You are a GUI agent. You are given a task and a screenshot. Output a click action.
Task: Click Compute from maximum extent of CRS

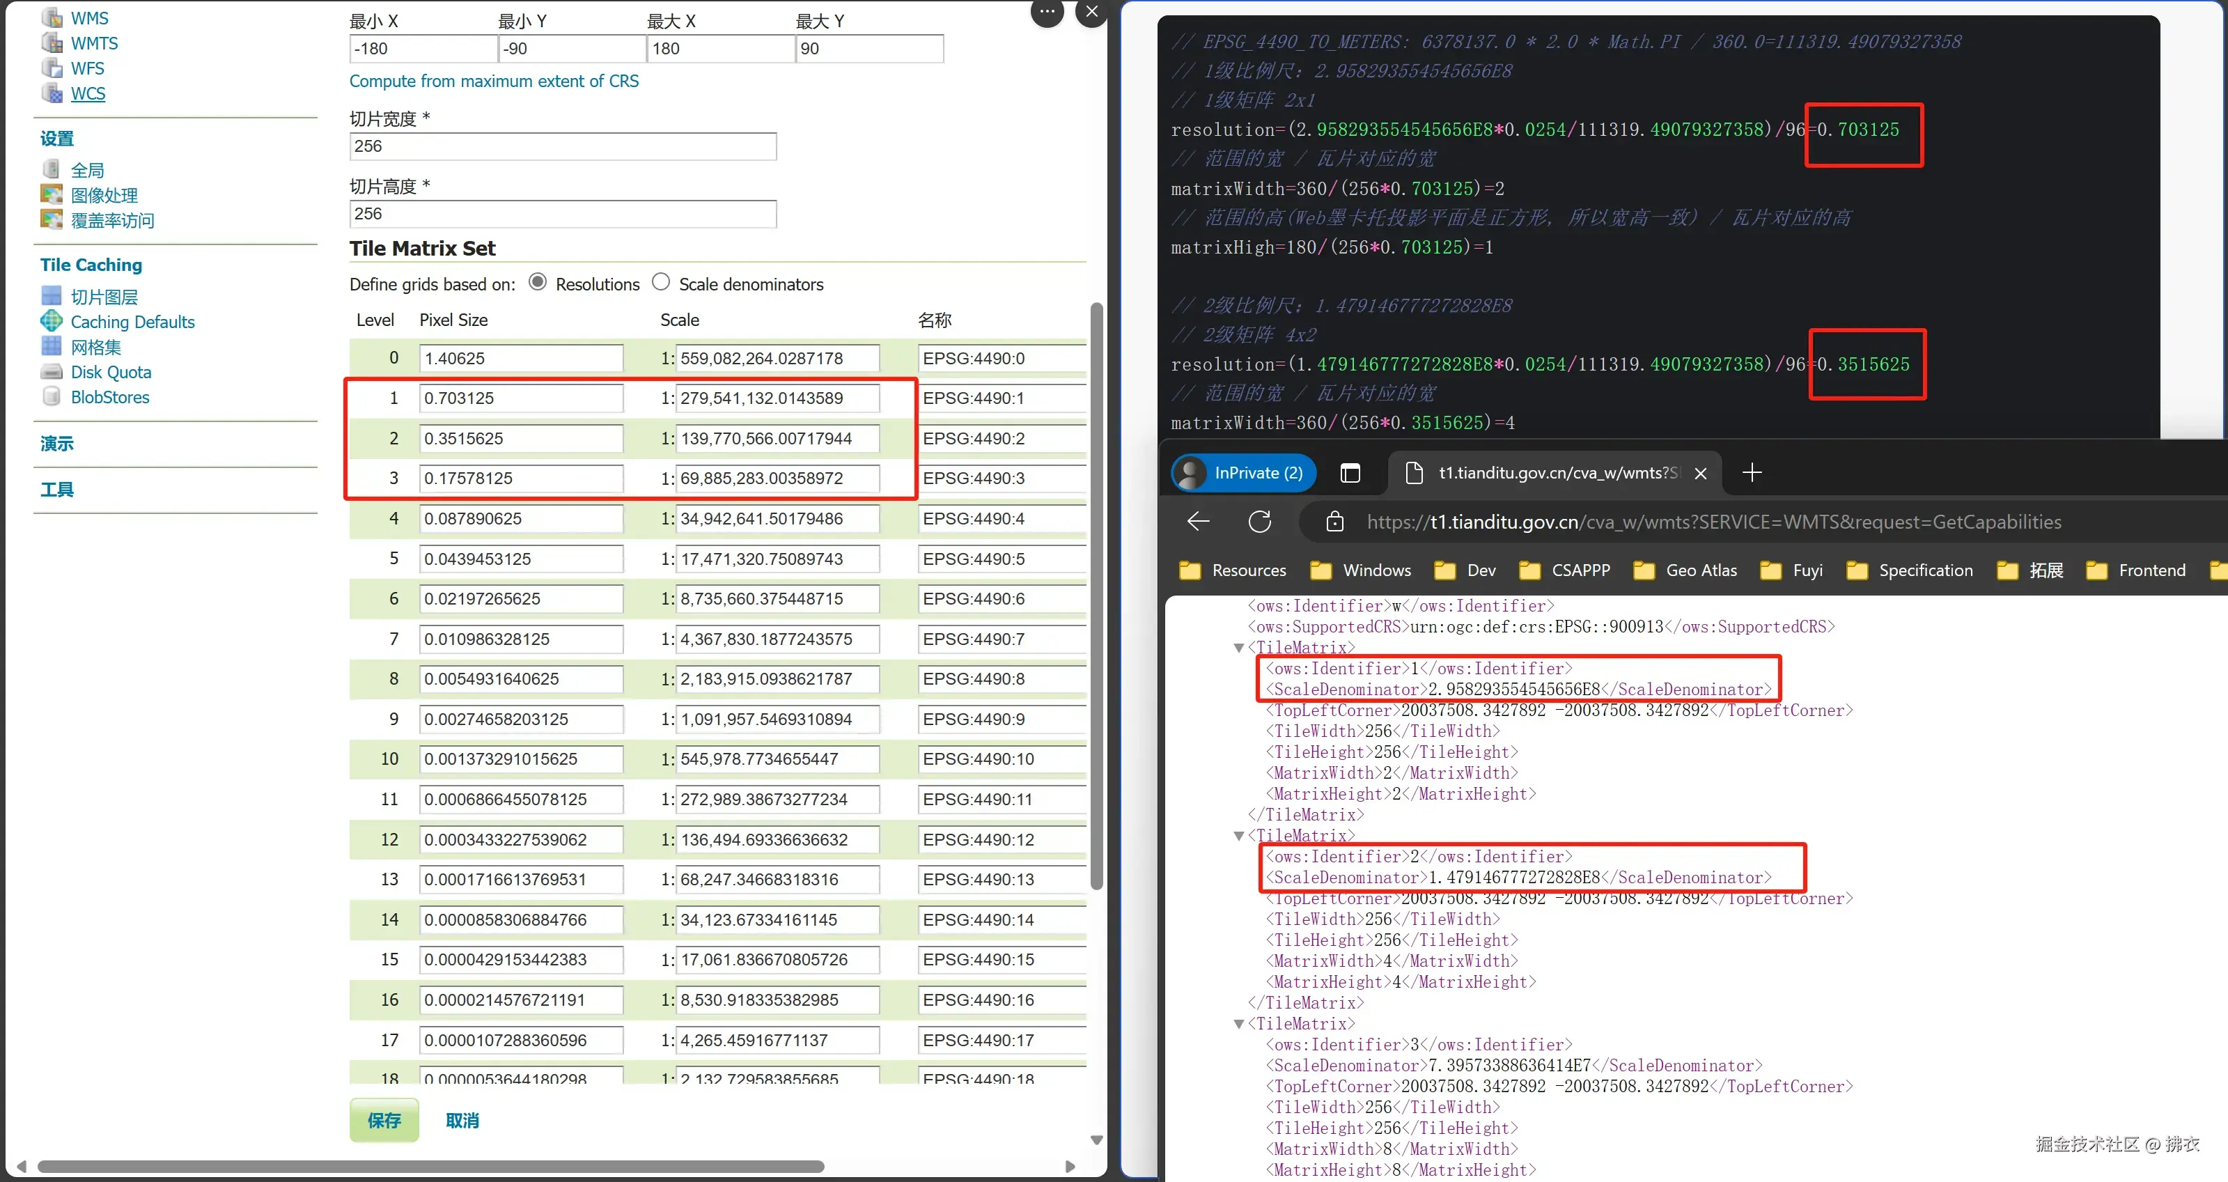tap(494, 81)
